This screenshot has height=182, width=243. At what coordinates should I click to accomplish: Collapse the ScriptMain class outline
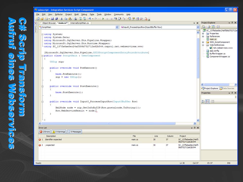[43, 56]
